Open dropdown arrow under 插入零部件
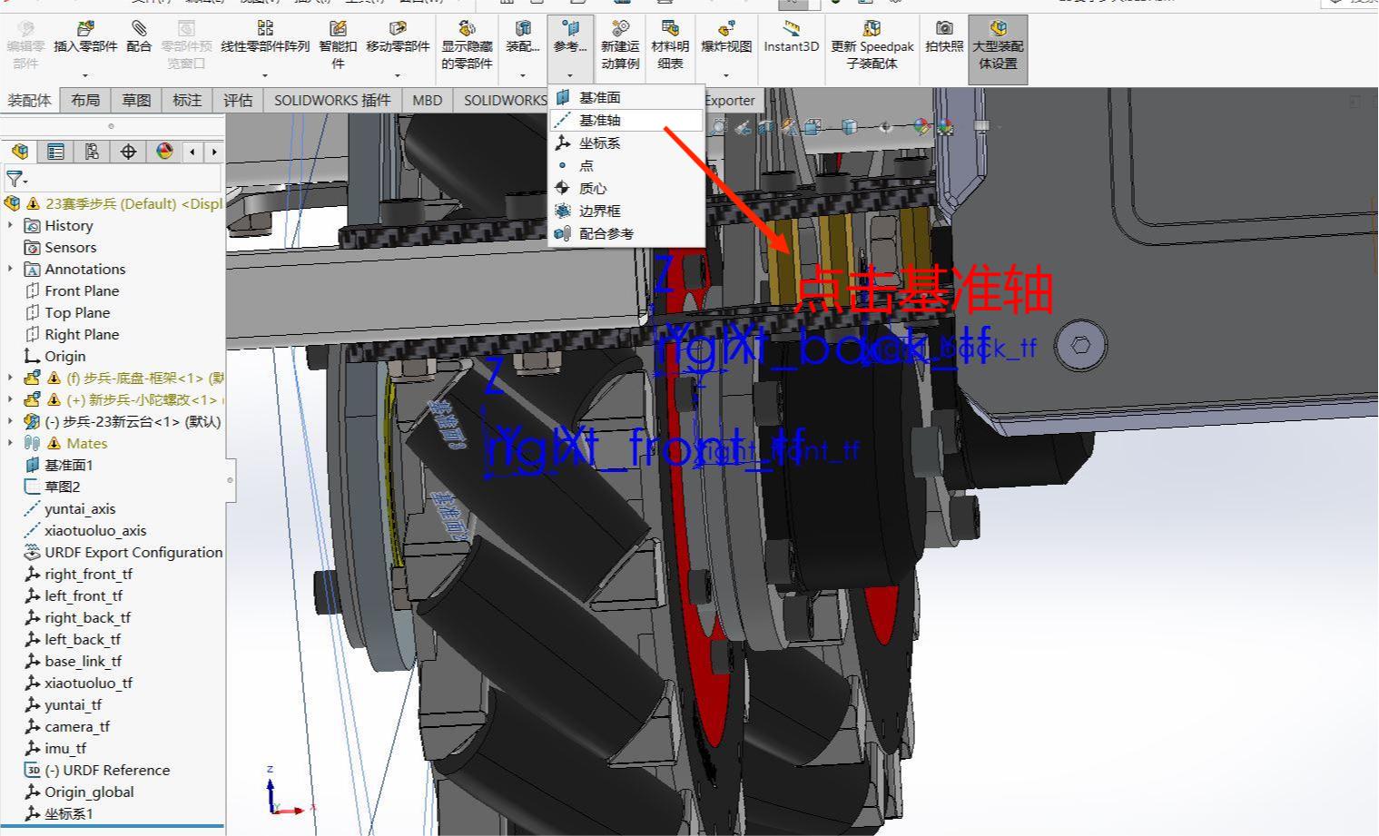1379x836 pixels. (x=85, y=75)
